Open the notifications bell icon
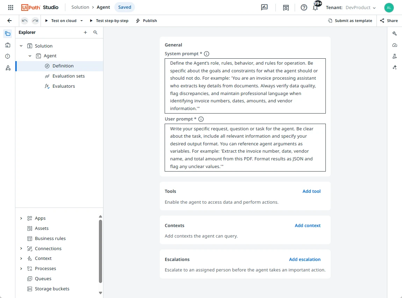The image size is (402, 298). point(315,7)
